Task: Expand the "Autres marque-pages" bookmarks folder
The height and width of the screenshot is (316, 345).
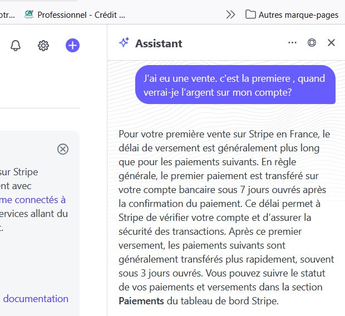Action: [x=298, y=15]
